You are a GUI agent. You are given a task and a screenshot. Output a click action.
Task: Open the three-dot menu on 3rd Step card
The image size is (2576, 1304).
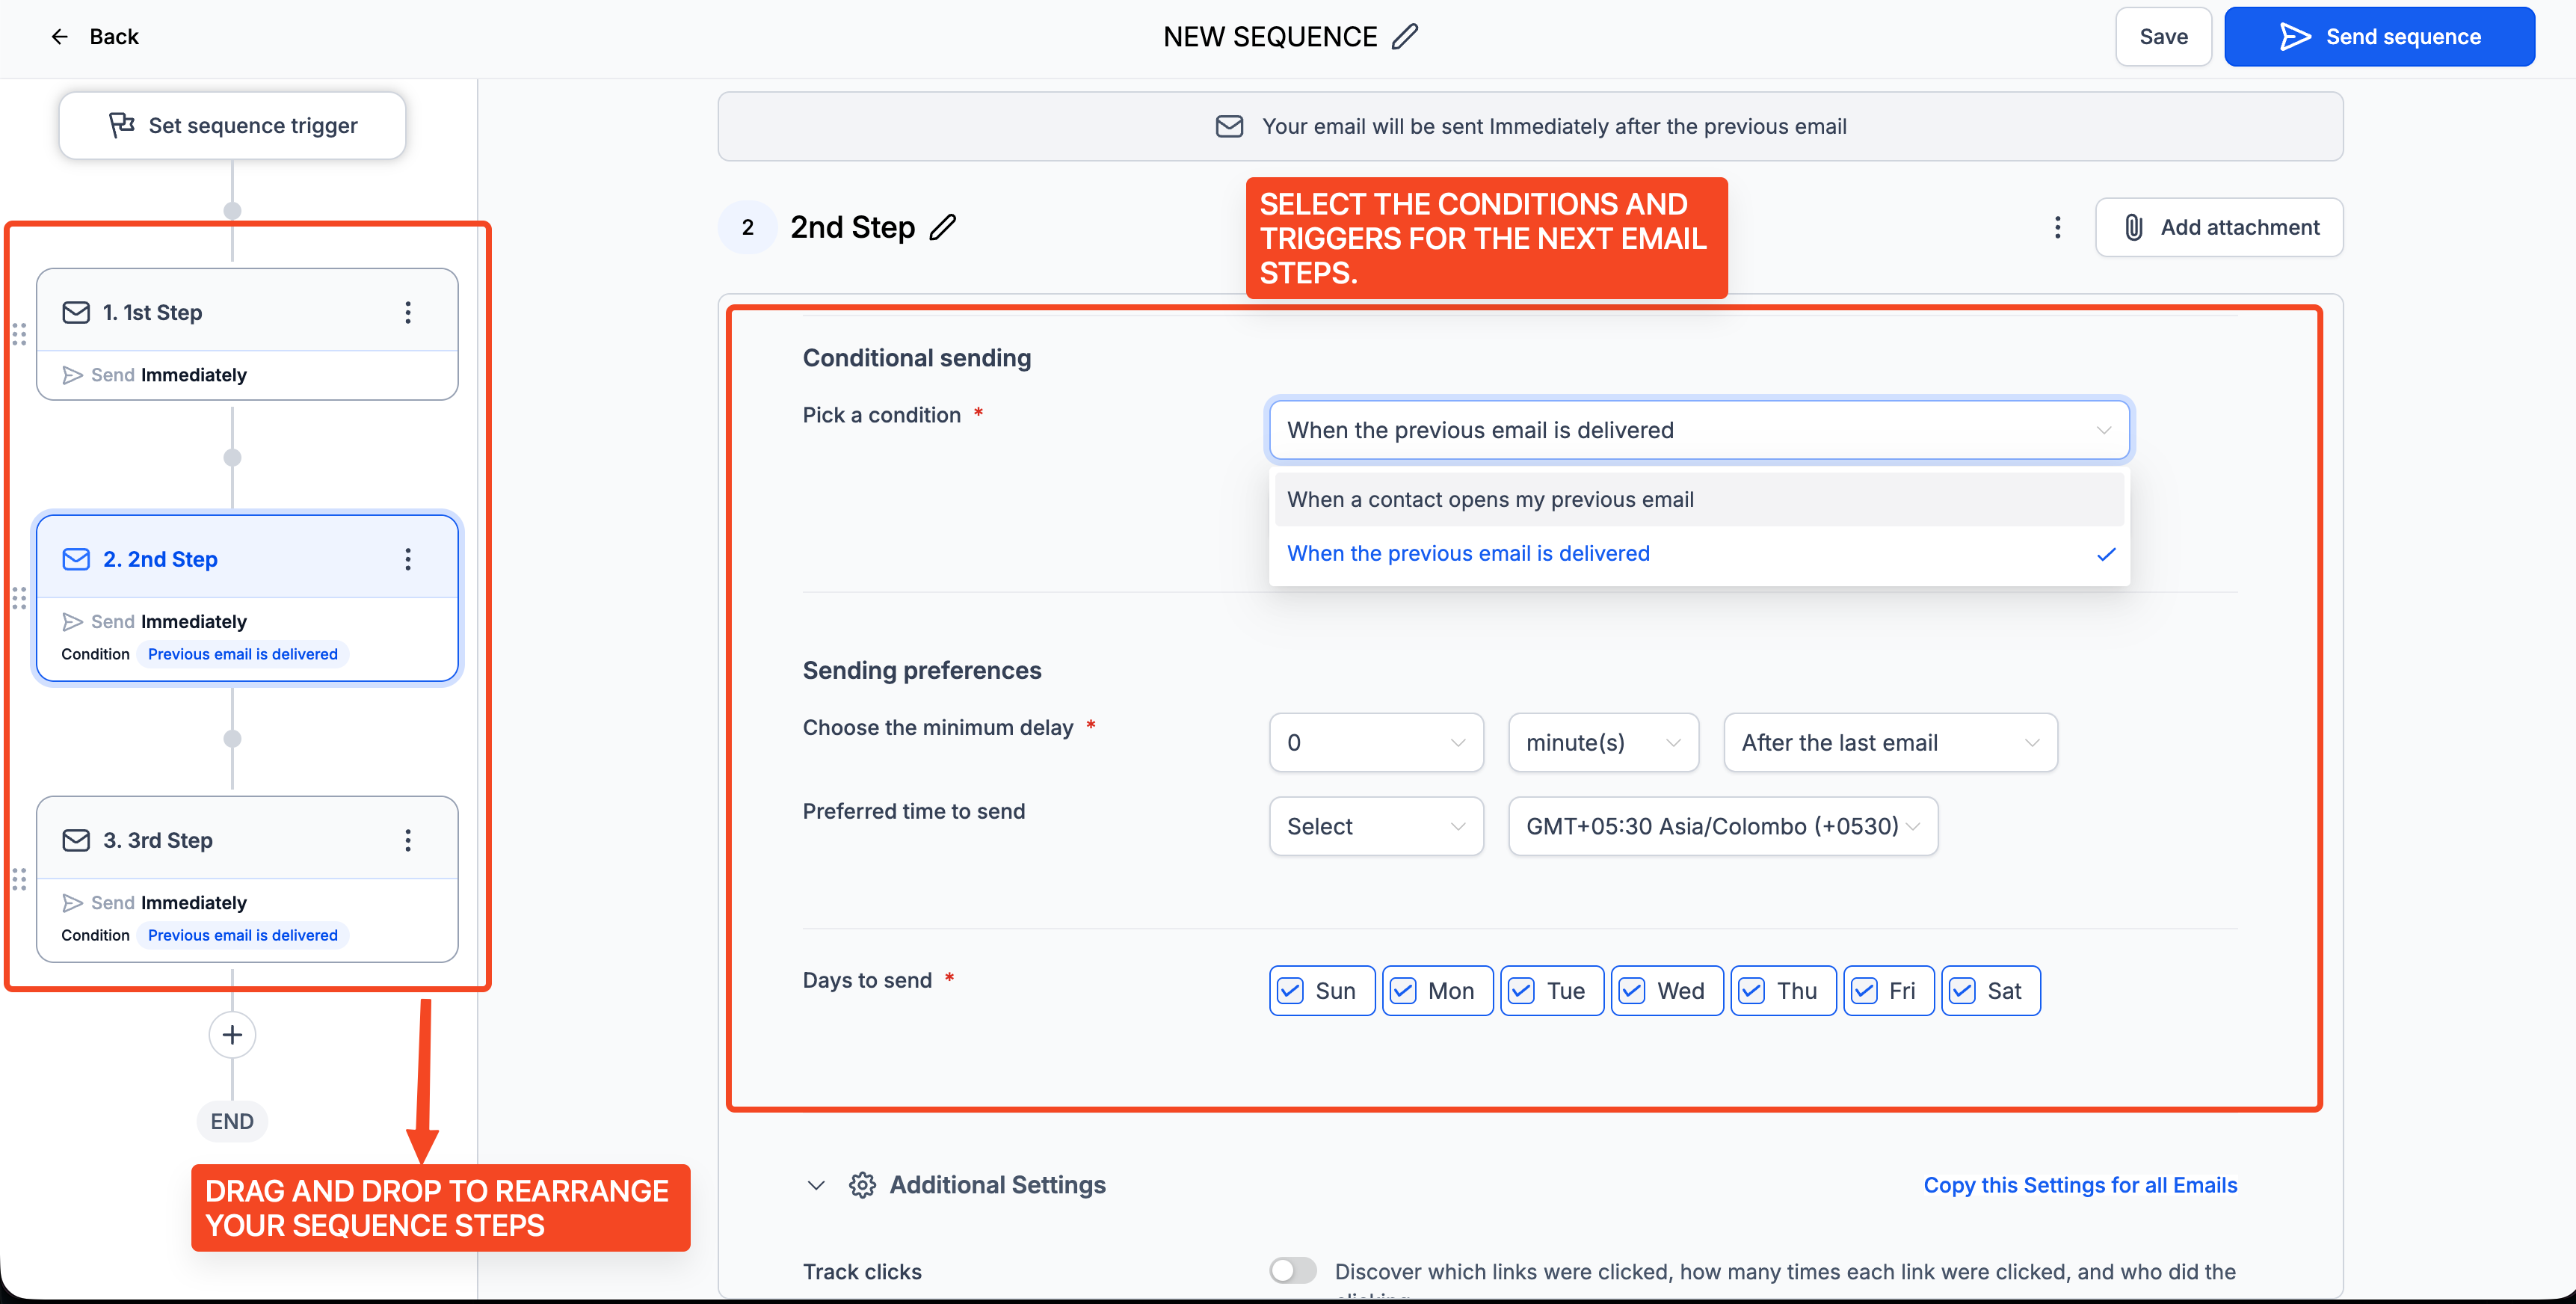408,841
